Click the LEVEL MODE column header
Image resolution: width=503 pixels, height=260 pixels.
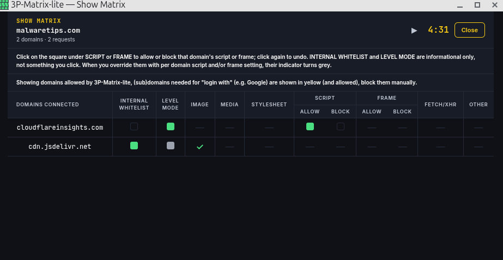coord(171,104)
